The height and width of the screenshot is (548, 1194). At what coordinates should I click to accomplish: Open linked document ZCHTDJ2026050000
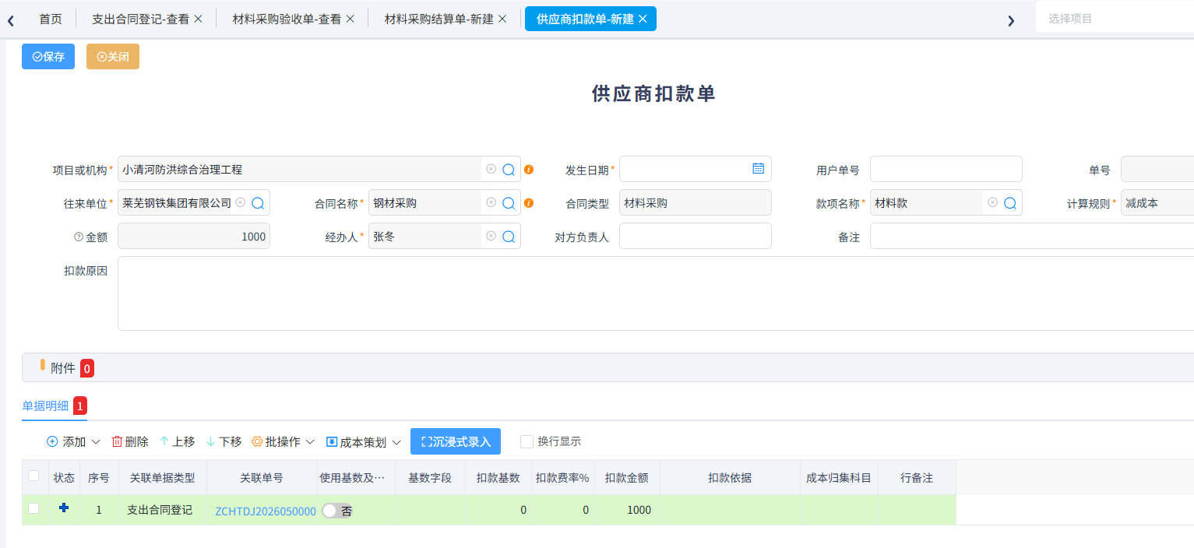tap(266, 511)
